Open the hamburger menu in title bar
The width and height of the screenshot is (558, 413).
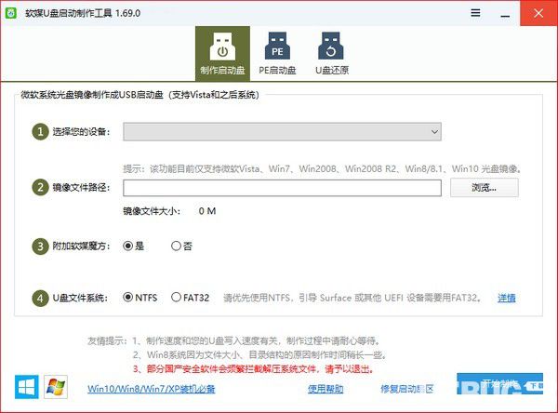tap(475, 13)
